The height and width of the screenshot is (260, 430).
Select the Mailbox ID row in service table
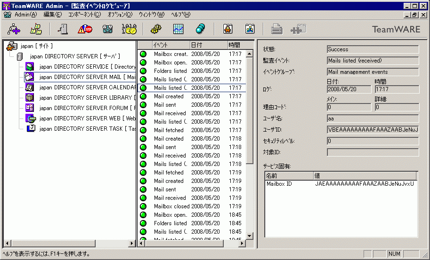(x=341, y=184)
